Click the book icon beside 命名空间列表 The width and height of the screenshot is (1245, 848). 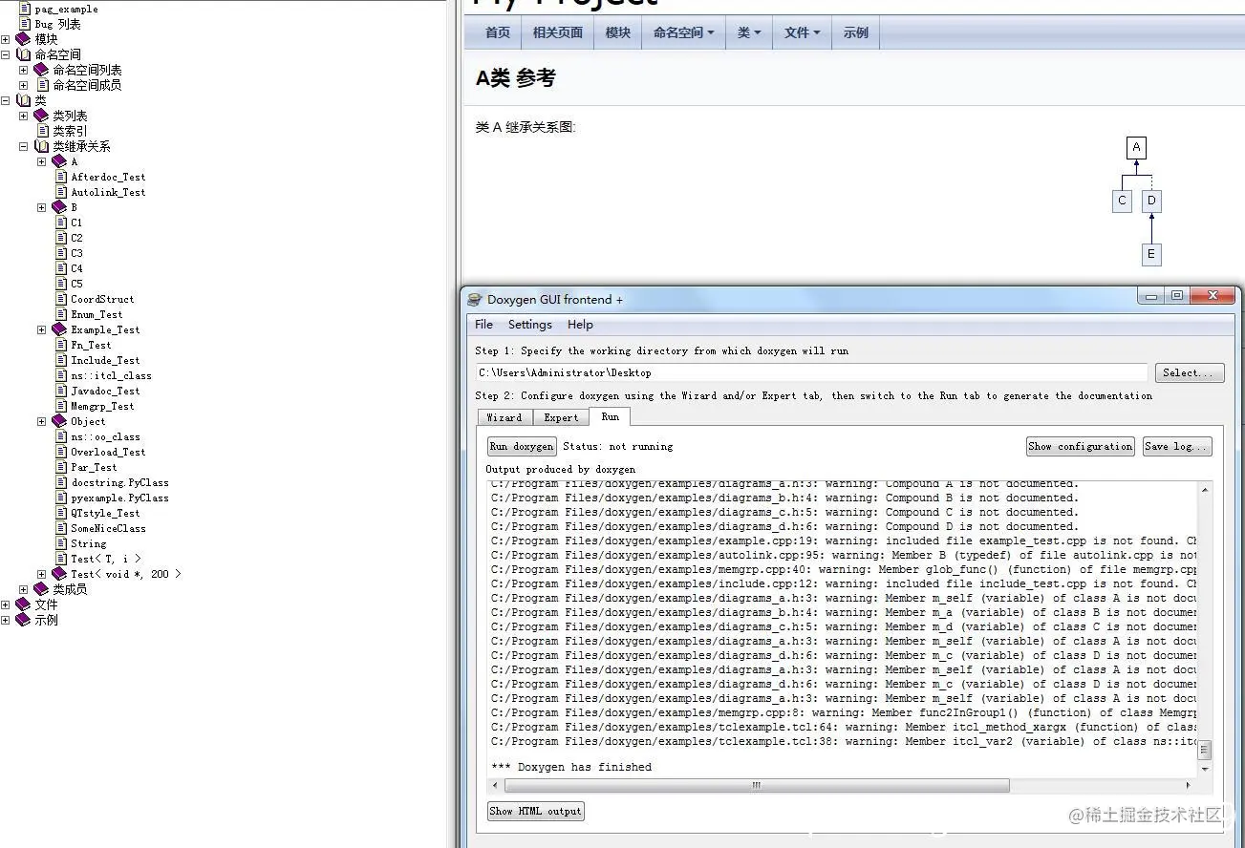(x=41, y=70)
